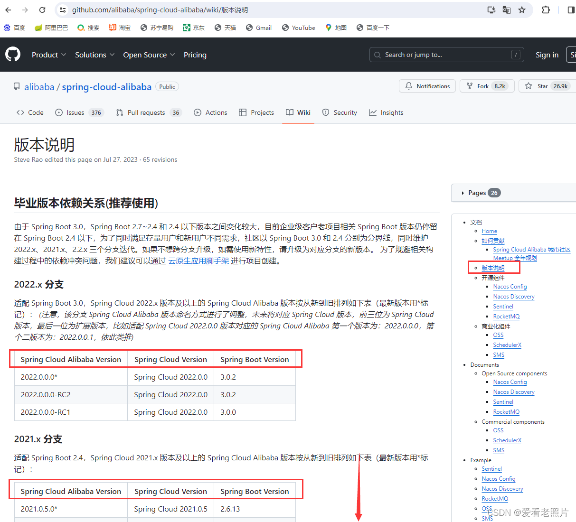576x522 pixels.
Task: Click the browser forward arrow
Action: pyautogui.click(x=25, y=10)
